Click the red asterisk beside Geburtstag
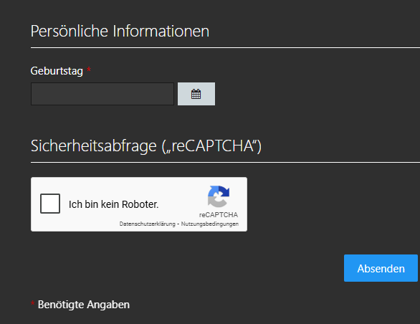The height and width of the screenshot is (324, 420). 89,70
